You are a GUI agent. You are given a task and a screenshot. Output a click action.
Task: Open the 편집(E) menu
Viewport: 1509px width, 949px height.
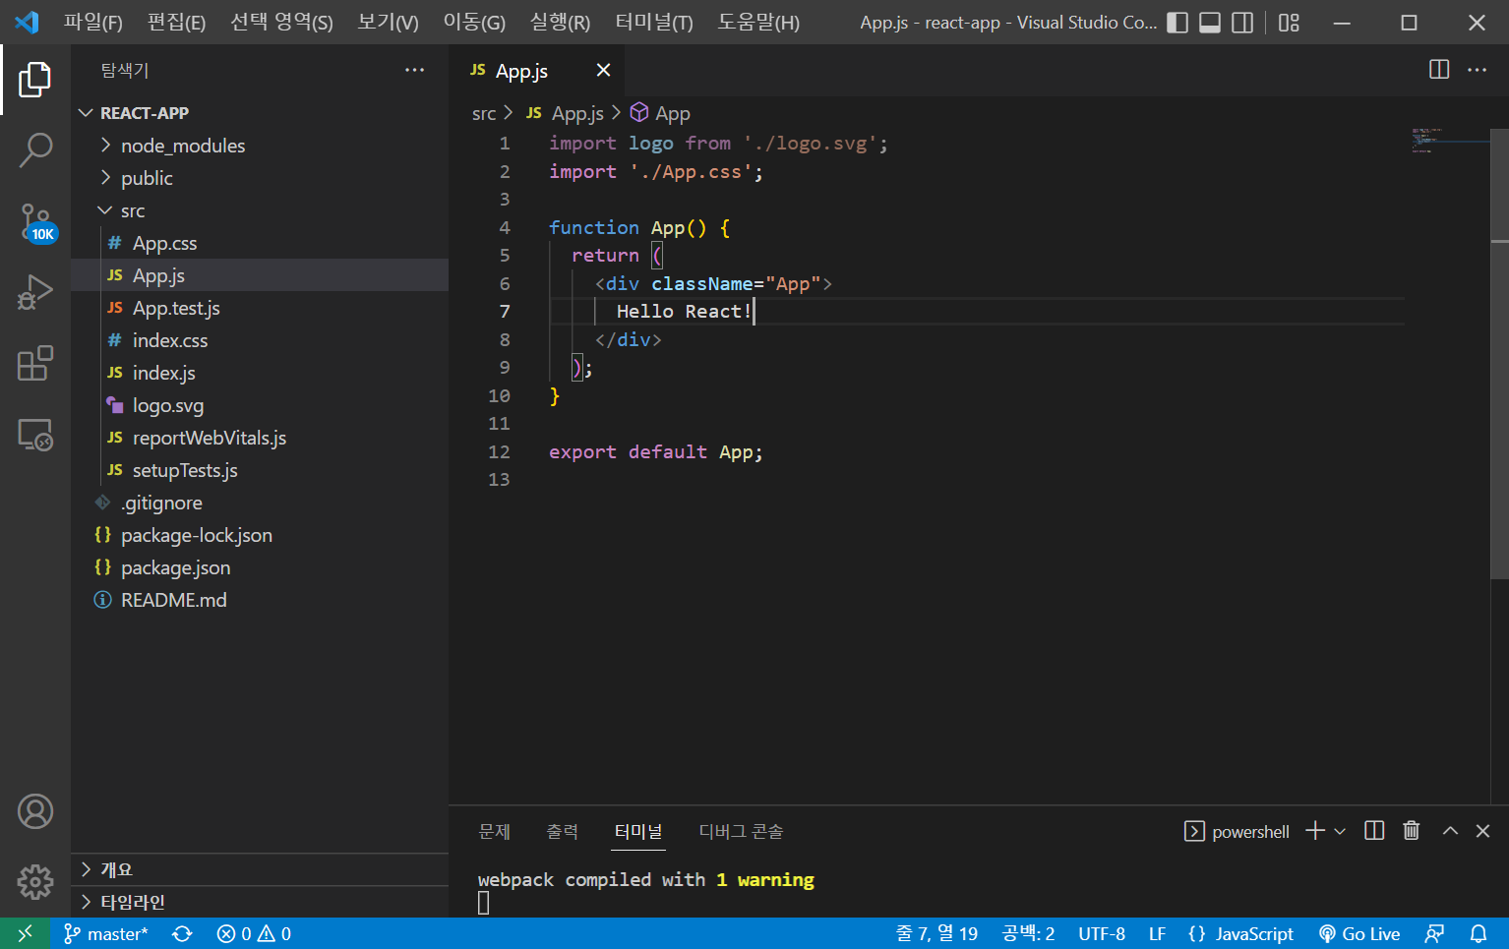click(x=176, y=22)
